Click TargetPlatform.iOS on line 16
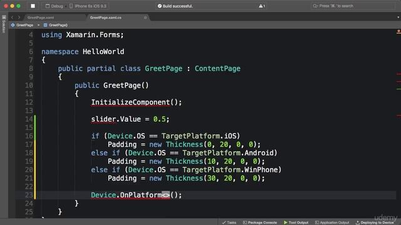Screen dimensions: 401x225 [x=199, y=136]
